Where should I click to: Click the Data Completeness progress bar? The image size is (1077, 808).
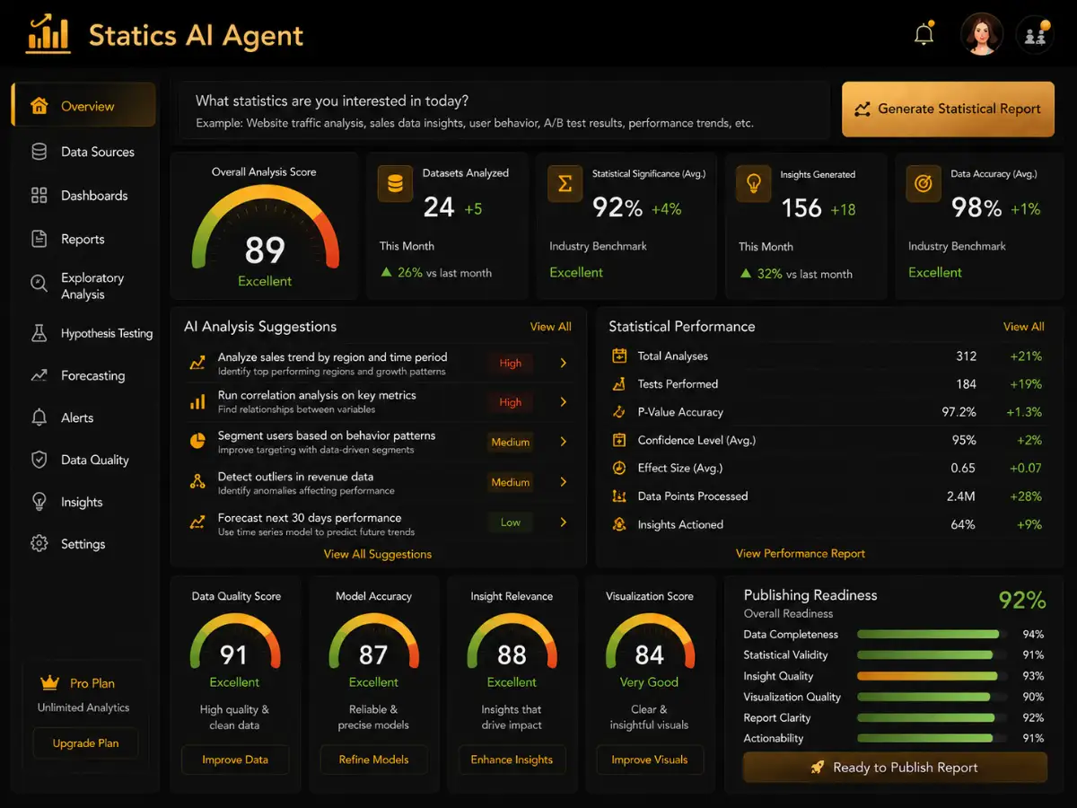point(933,634)
